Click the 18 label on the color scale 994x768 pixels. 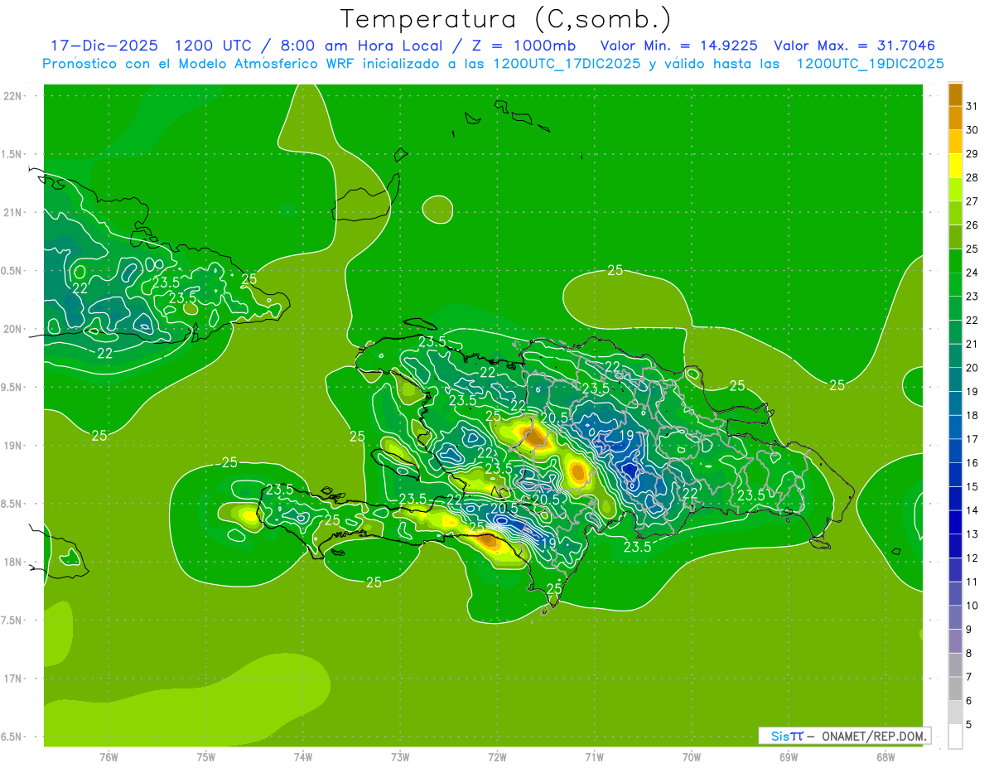click(972, 415)
